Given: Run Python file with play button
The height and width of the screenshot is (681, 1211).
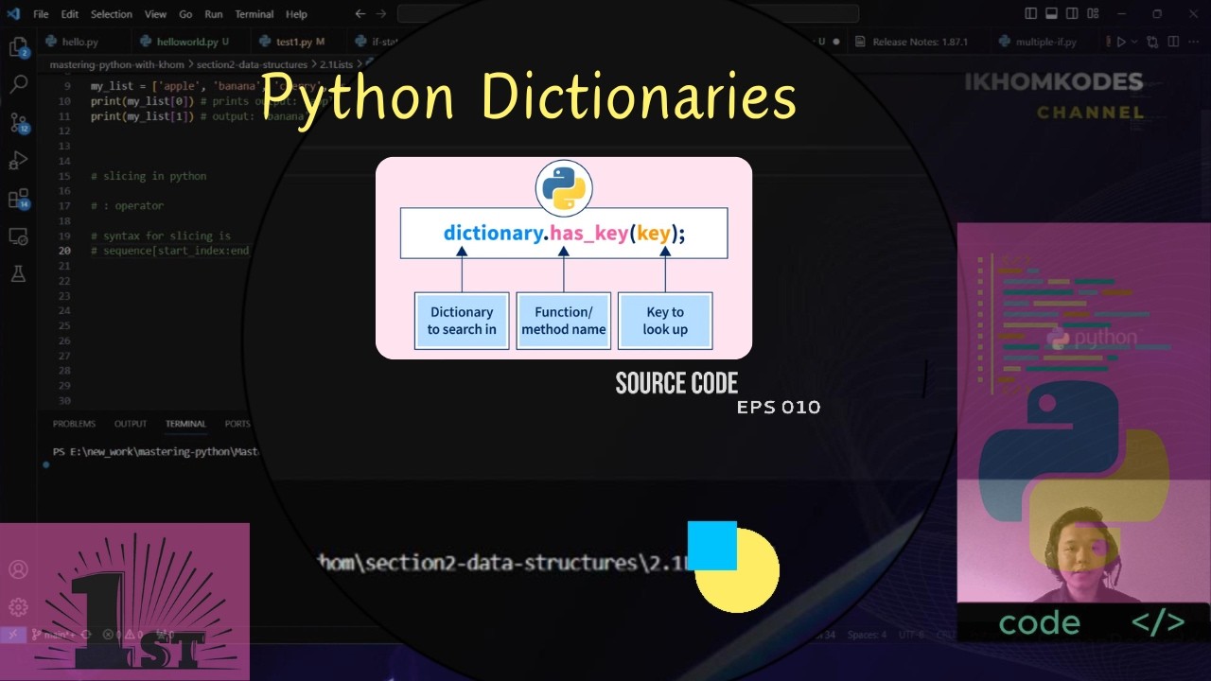Looking at the screenshot, I should click(x=1121, y=43).
